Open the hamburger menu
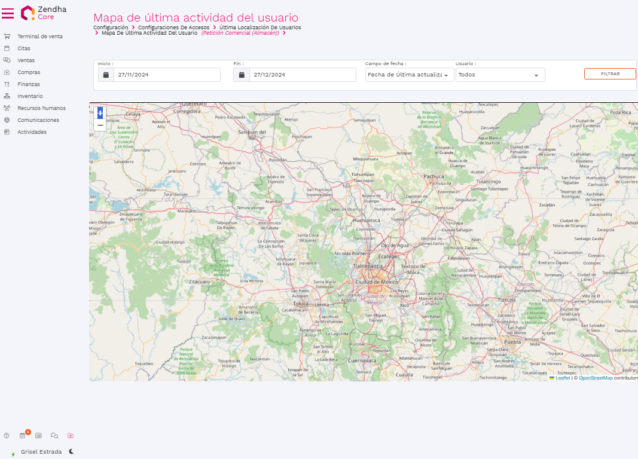Screen dimensions: 638x459 click(8, 14)
